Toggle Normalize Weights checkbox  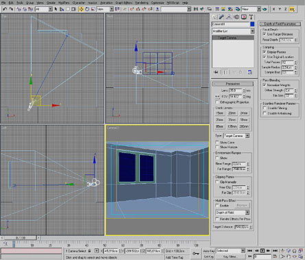pos(265,85)
